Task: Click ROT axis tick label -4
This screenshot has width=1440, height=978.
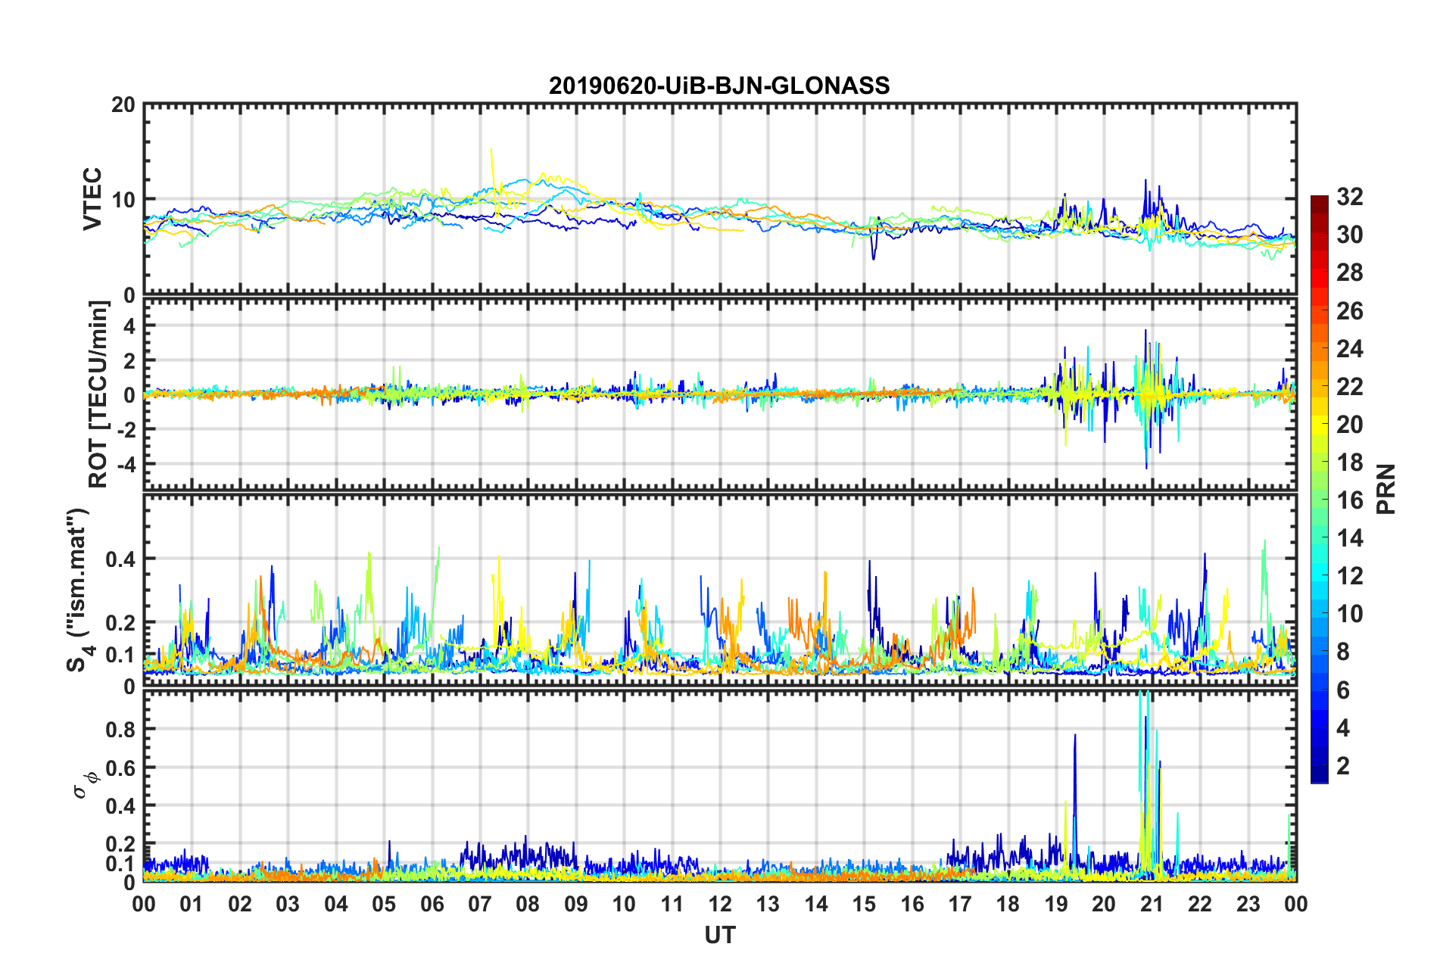Action: pyautogui.click(x=126, y=463)
